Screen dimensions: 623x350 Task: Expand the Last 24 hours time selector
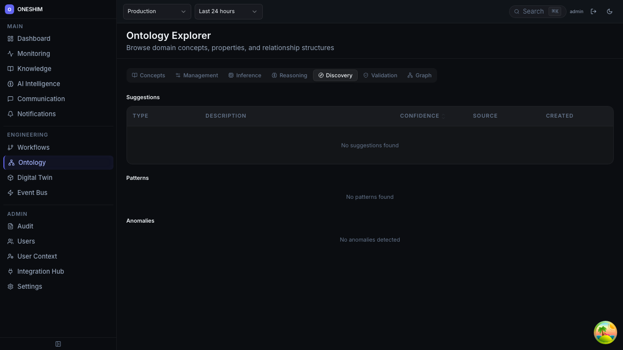pyautogui.click(x=228, y=11)
